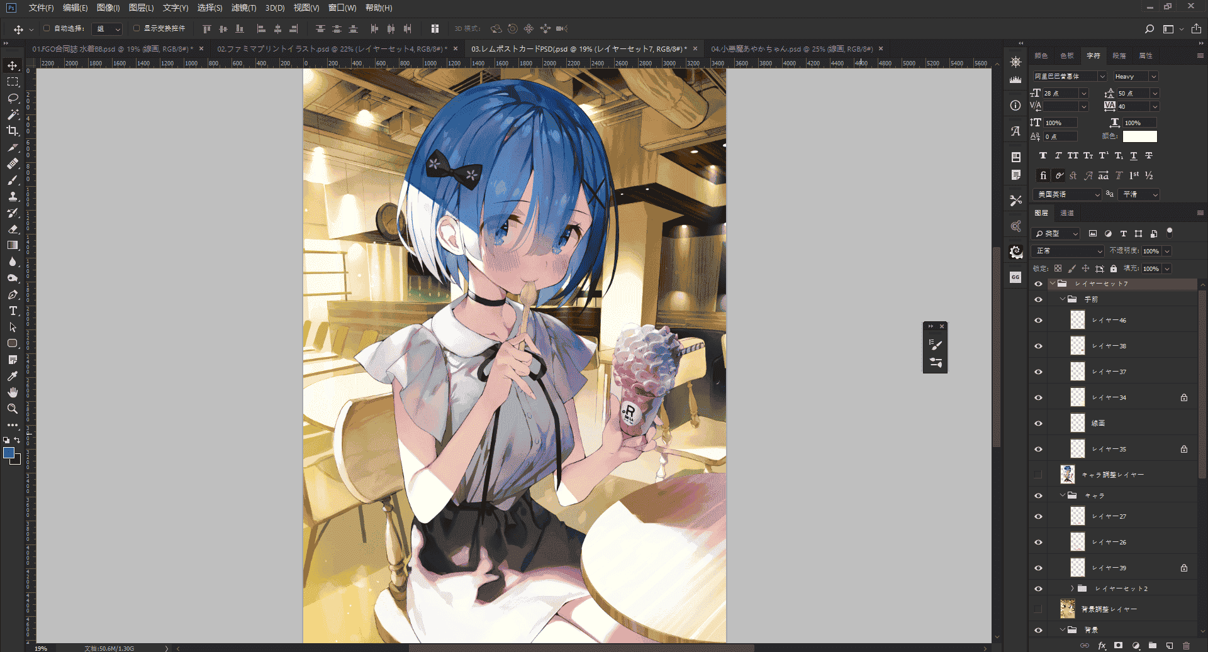Screen dimensions: 1208x652
Task: Enable the 自动选择 checkbox
Action: [47, 28]
